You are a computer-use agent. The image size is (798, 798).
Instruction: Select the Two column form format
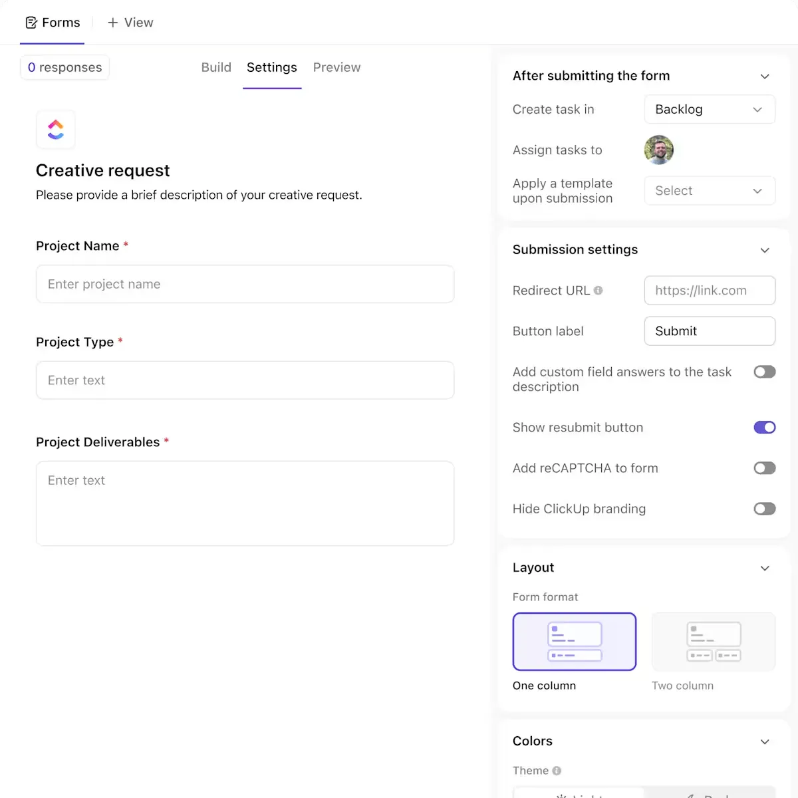click(x=714, y=642)
